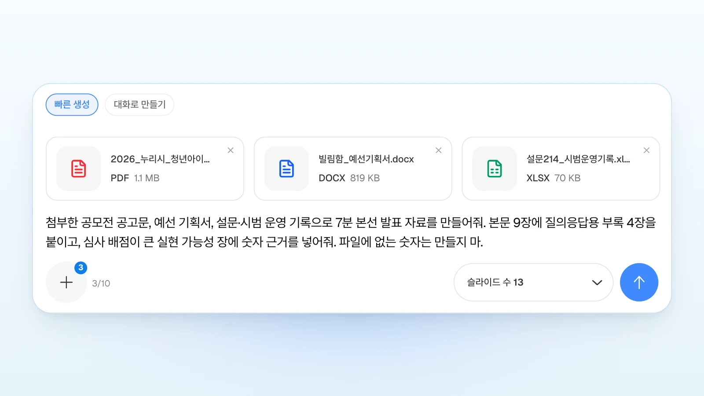Click the XLSX 70 KB size label
The width and height of the screenshot is (704, 396).
coord(554,178)
